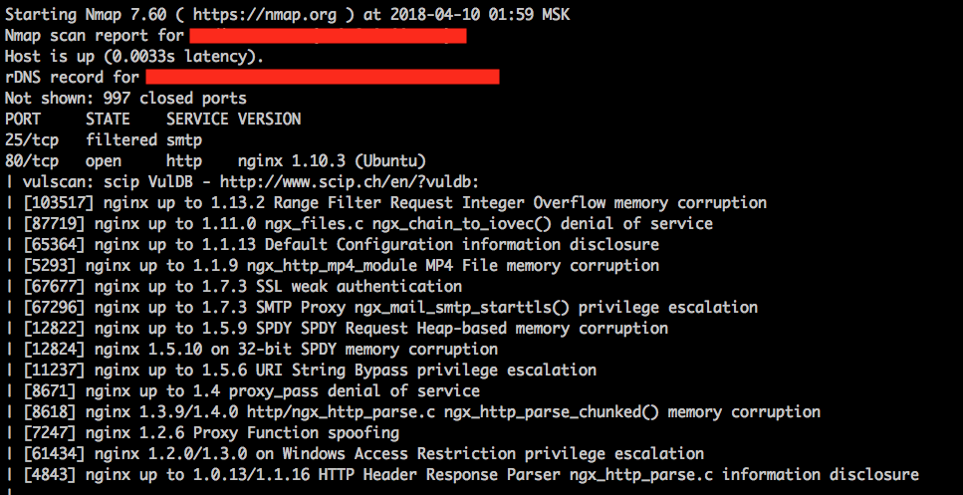Click the redacted rDNS record bar
The image size is (963, 495).
[x=322, y=77]
